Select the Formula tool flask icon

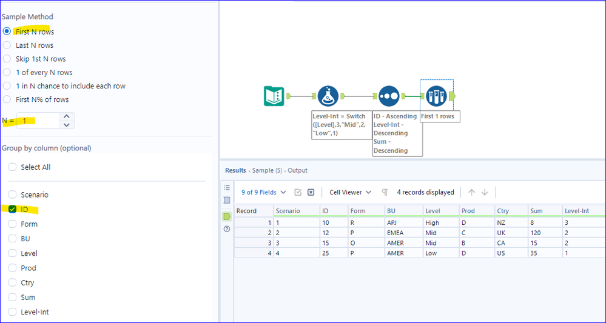pyautogui.click(x=328, y=96)
